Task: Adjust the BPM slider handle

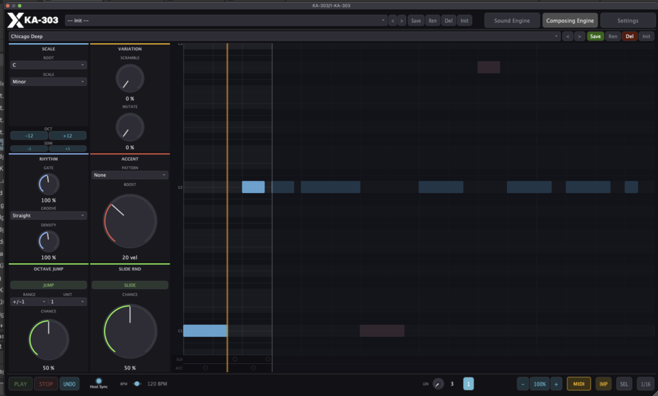Action: 137,383
